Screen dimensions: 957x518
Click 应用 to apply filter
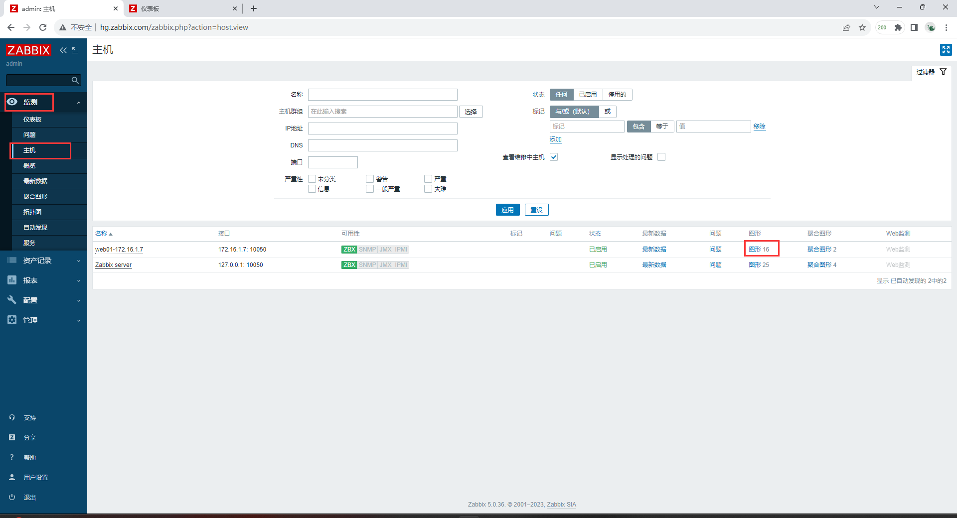[507, 210]
